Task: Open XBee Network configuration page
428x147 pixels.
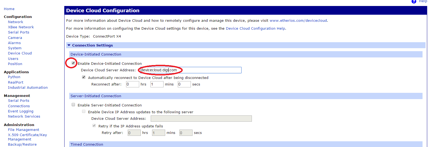Action: click(x=21, y=27)
